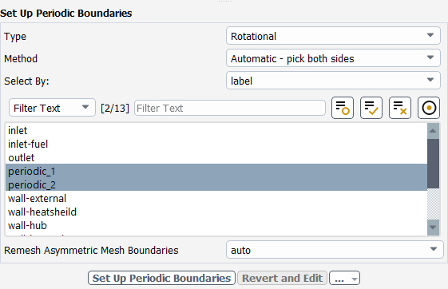Open the Filter Text type dropdown
The width and height of the screenshot is (448, 289).
point(52,108)
